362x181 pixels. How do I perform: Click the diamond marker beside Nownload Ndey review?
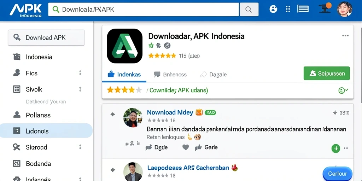(x=113, y=114)
